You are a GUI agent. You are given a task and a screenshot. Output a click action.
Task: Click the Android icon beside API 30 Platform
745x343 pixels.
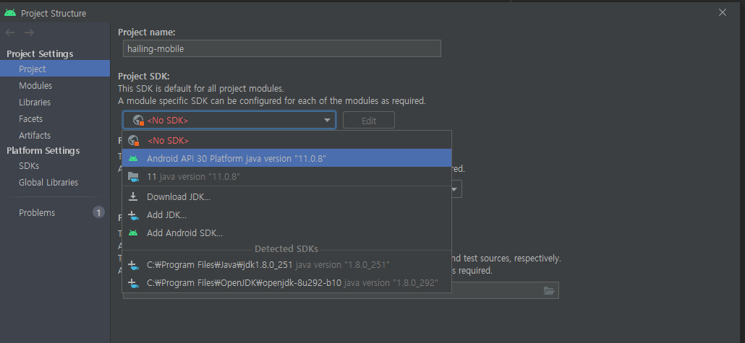click(133, 158)
